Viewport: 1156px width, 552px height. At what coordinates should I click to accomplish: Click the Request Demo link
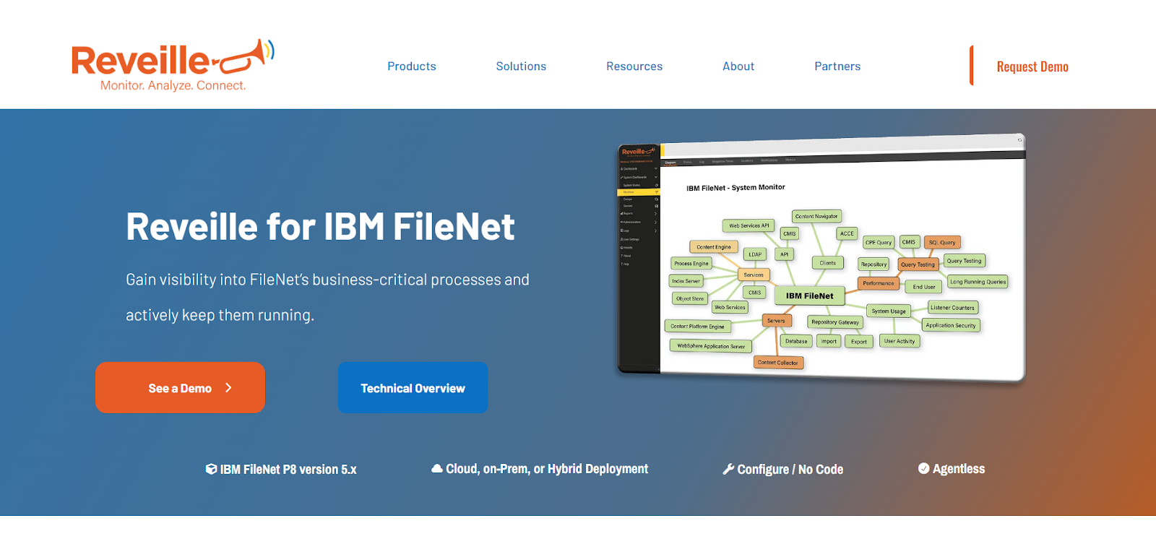pos(1032,66)
